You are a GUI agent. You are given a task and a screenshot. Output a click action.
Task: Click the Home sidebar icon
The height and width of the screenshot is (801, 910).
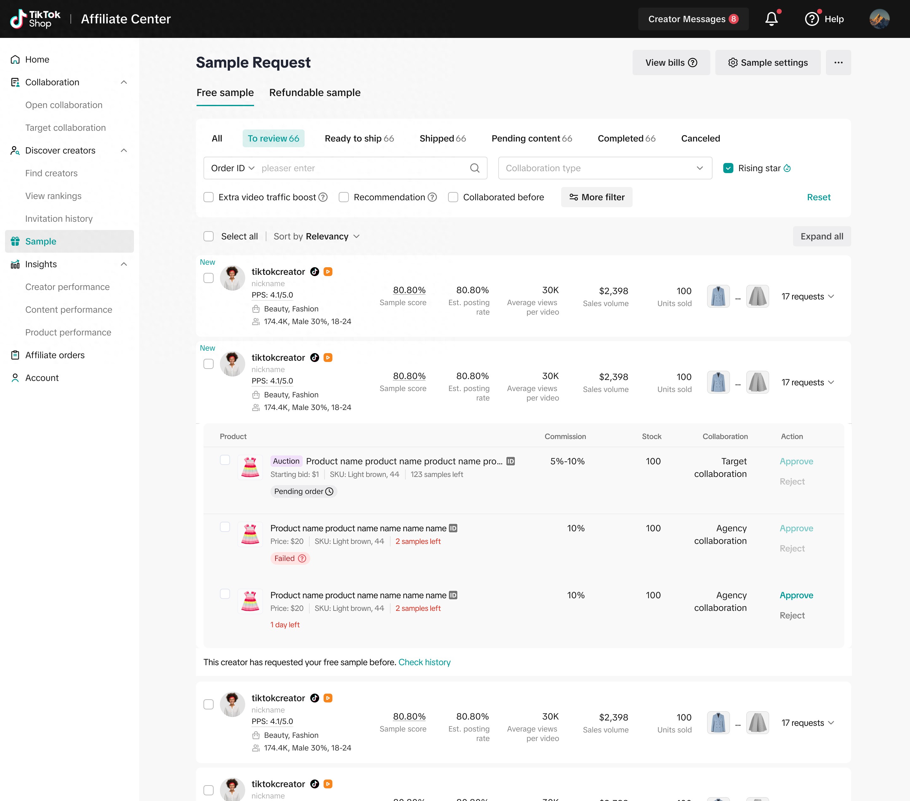click(x=15, y=59)
